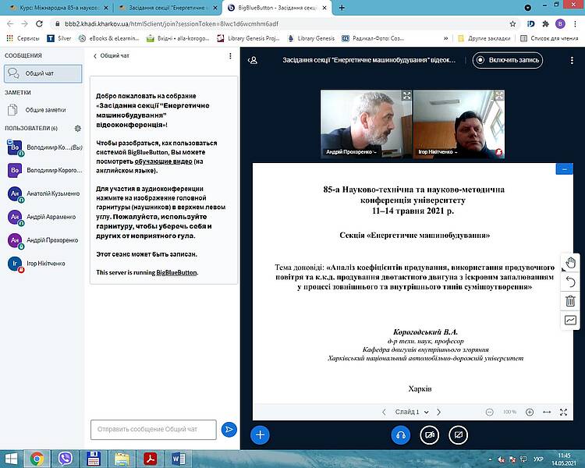Toggle the webcam sharing button
The image size is (585, 468).
coord(429,434)
